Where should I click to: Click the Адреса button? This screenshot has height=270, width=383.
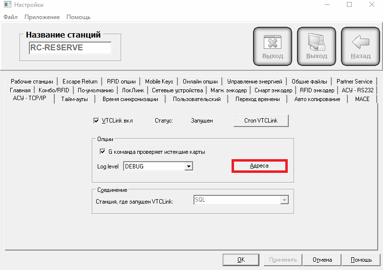(x=259, y=166)
